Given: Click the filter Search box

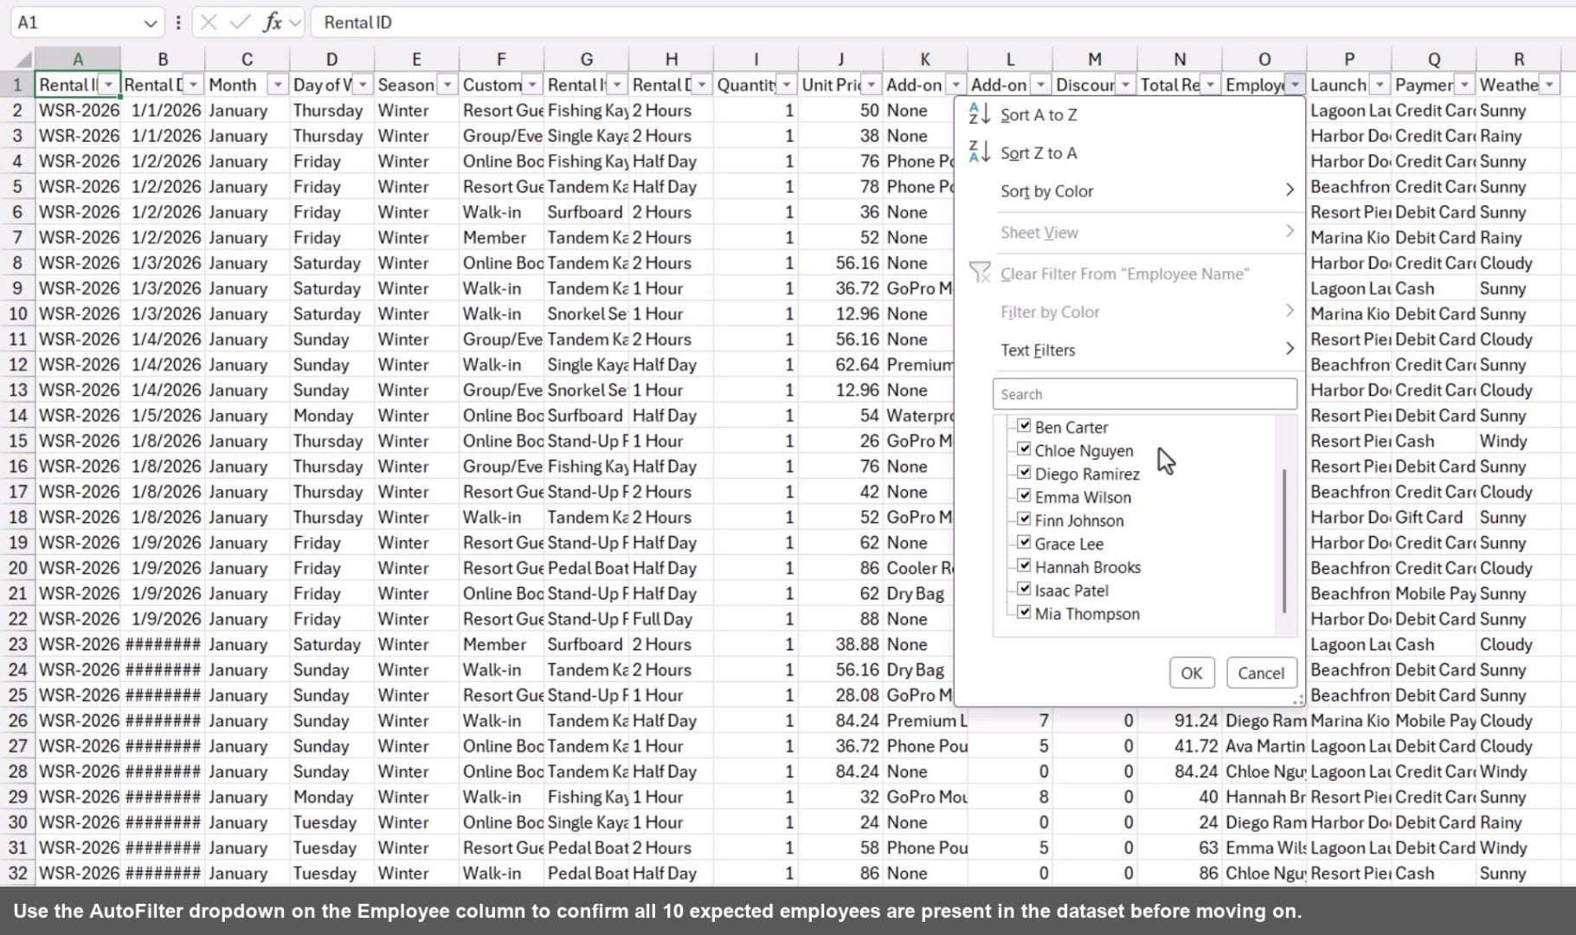Looking at the screenshot, I should [x=1144, y=394].
